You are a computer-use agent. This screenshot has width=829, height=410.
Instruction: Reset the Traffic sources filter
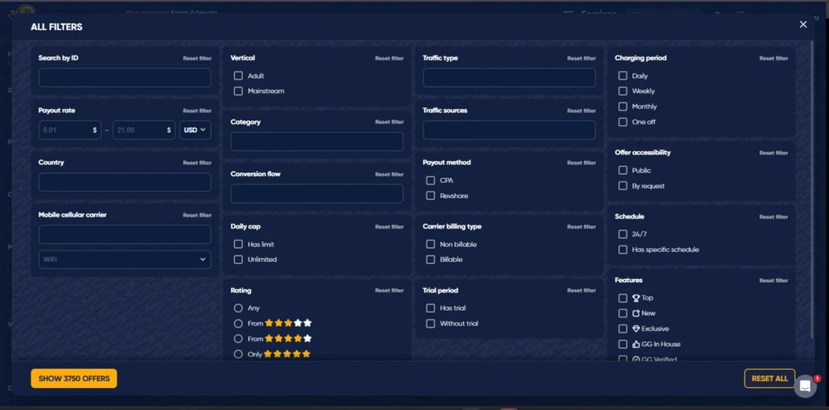[x=581, y=111]
